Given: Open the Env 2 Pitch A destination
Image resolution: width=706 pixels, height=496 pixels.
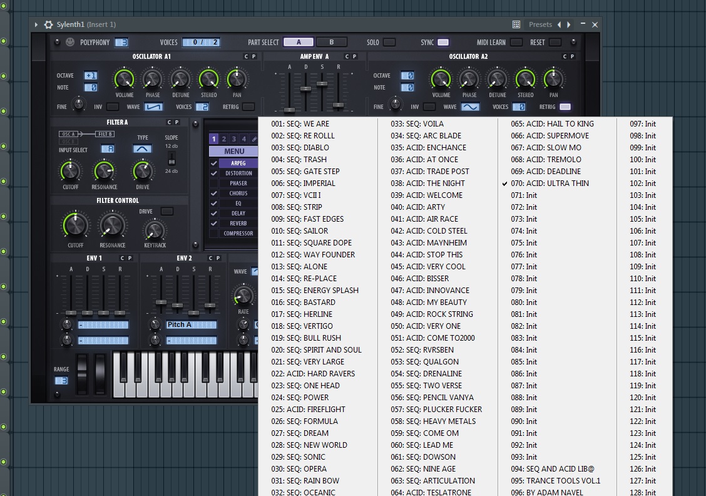Looking at the screenshot, I should point(192,325).
